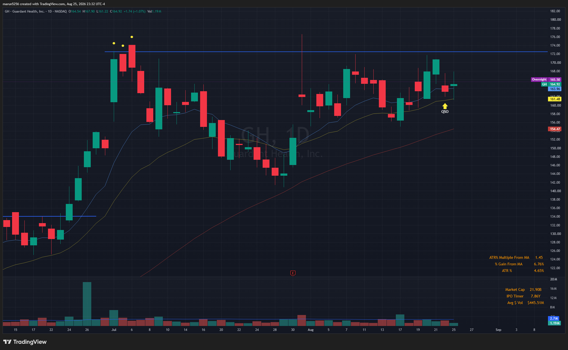This screenshot has height=350, width=568.
Task: Click the "122.00" label on the price axis
Action: [555, 268]
